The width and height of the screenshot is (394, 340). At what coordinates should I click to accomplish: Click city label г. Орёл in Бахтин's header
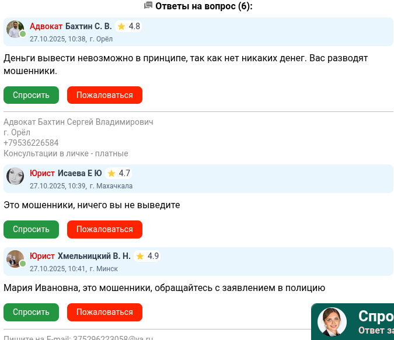[101, 39]
